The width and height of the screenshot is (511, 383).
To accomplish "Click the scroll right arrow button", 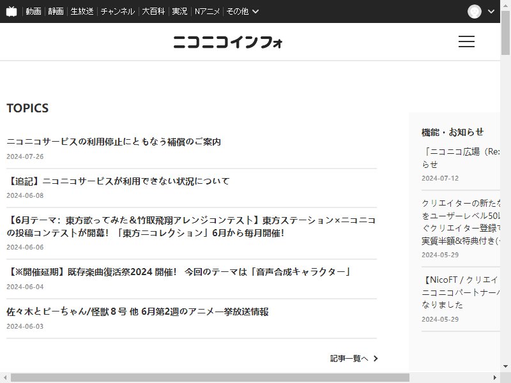I will [x=495, y=378].
